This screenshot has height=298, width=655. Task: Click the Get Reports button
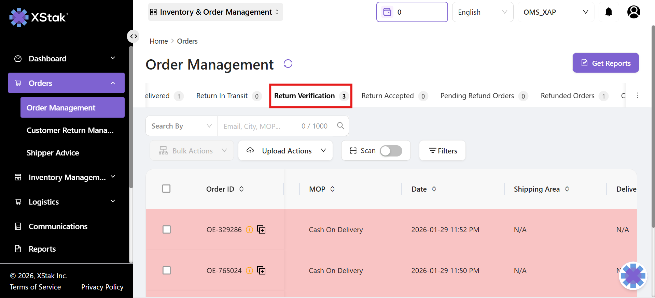[x=605, y=63]
